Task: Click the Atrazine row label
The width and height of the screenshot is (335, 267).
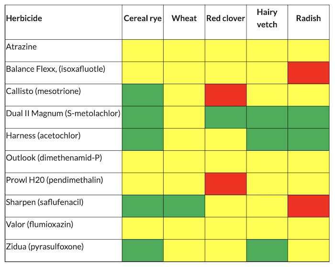Action: point(22,47)
